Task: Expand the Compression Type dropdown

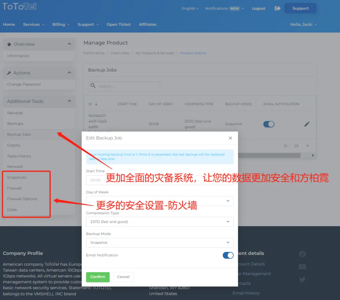Action: point(160,222)
